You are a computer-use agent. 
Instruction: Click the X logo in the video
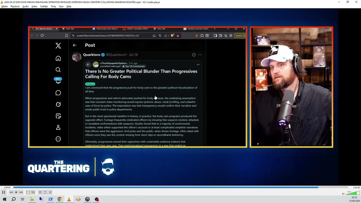pyautogui.click(x=58, y=46)
